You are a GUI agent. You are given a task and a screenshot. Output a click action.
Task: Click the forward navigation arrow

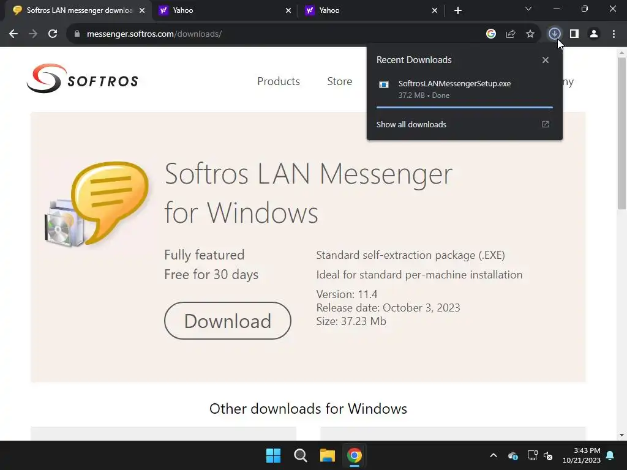[x=33, y=34]
